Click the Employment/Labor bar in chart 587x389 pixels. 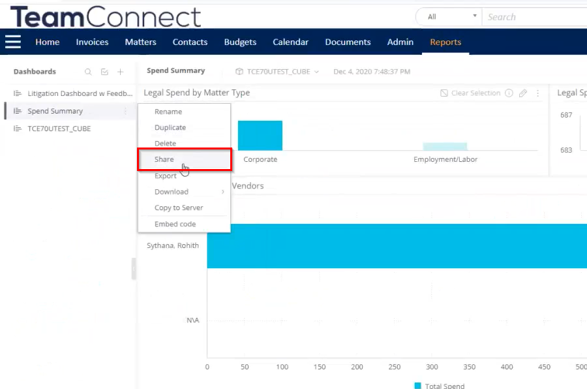pyautogui.click(x=445, y=147)
